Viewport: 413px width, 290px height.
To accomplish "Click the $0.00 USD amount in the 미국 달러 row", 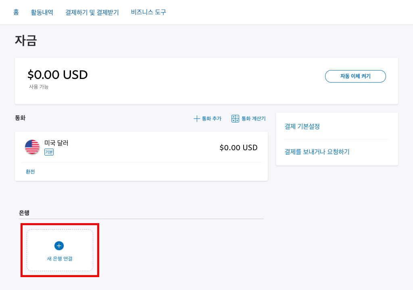I will tap(238, 148).
